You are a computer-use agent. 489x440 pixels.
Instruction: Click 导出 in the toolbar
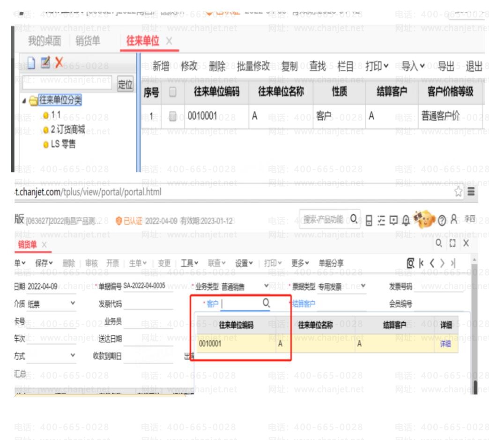[x=446, y=66]
